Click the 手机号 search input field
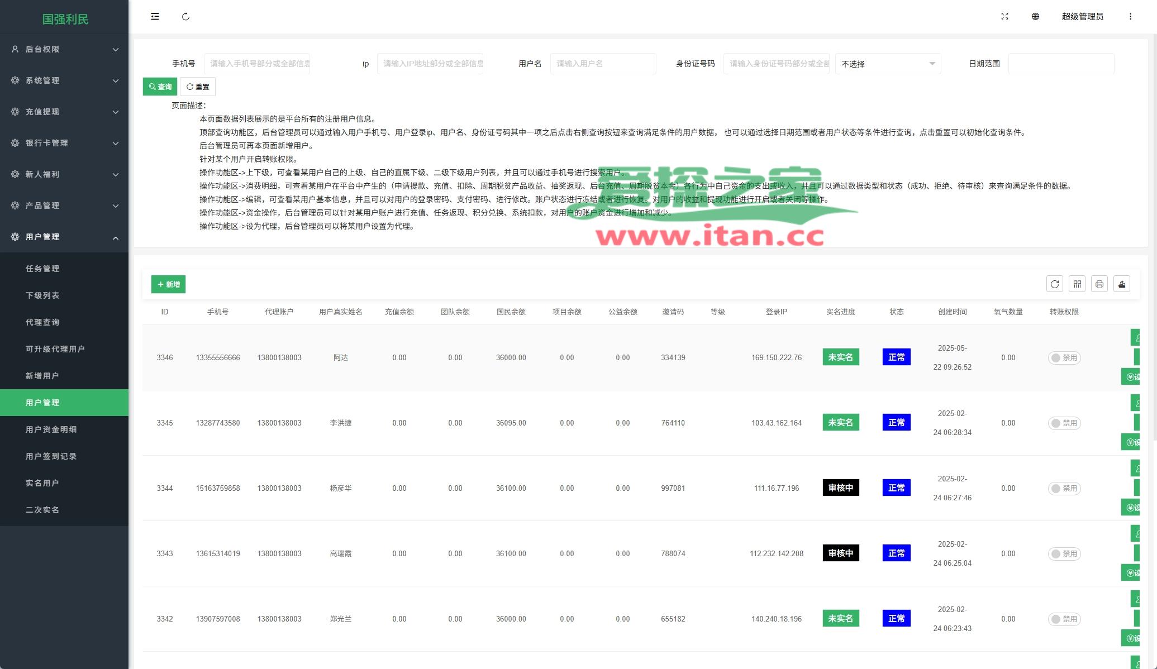The width and height of the screenshot is (1157, 669). [257, 64]
